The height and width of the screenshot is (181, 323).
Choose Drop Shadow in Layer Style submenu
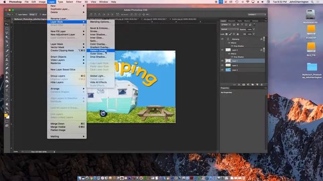click(100, 57)
